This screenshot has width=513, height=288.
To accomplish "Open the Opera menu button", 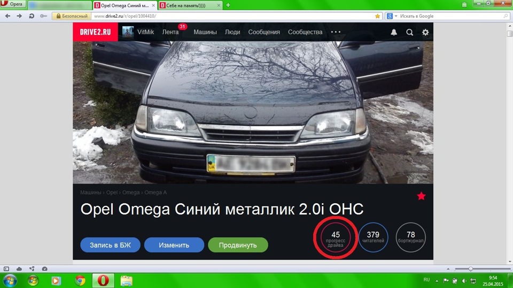I will coord(13,4).
